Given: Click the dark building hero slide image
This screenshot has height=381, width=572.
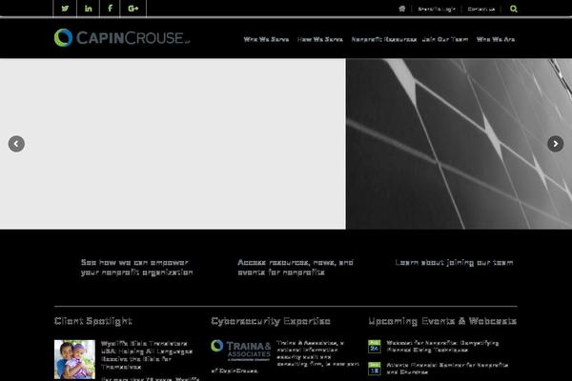Looking at the screenshot, I should point(459,144).
